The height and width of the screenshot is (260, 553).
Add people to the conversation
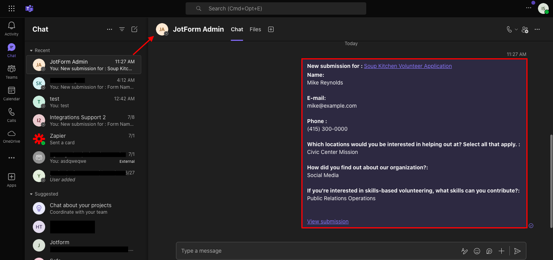pyautogui.click(x=525, y=29)
